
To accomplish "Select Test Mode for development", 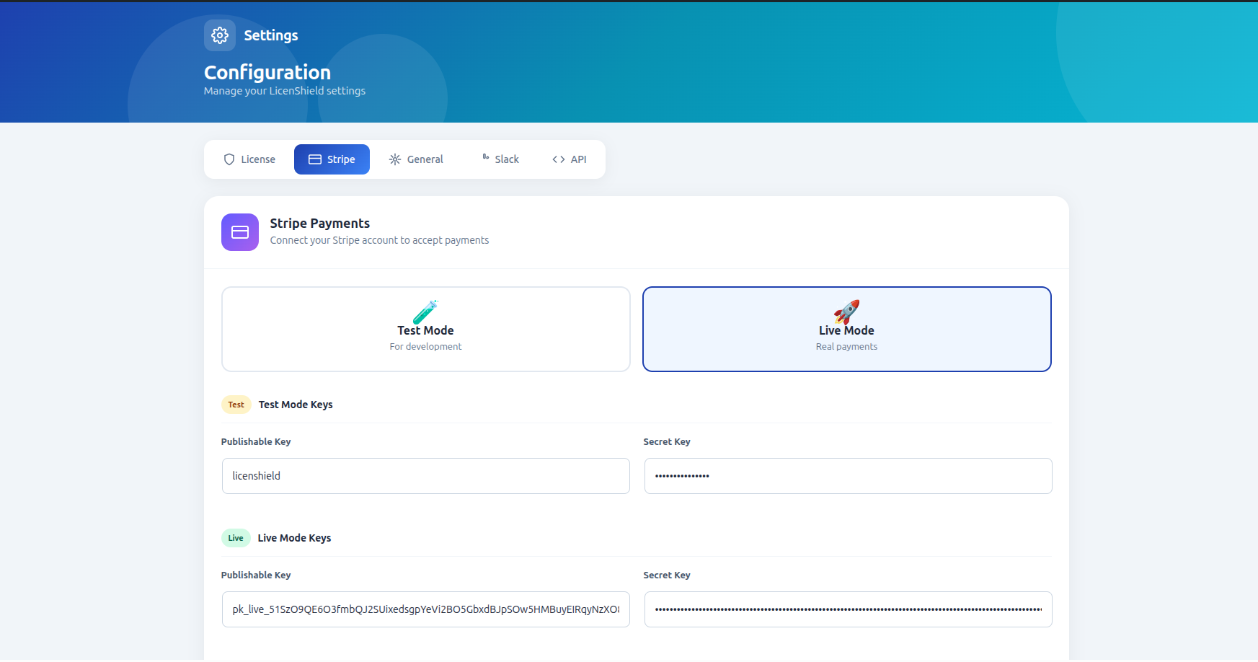I will tap(425, 329).
